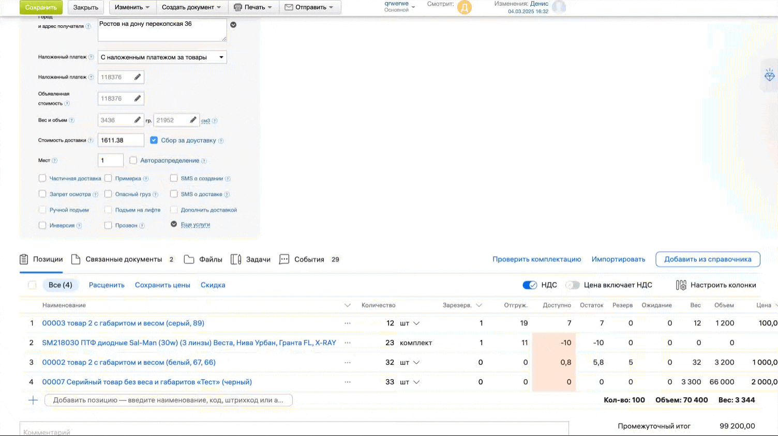Image resolution: width=778 pixels, height=436 pixels.
Task: Click the diamond icon on right edge
Action: [769, 76]
